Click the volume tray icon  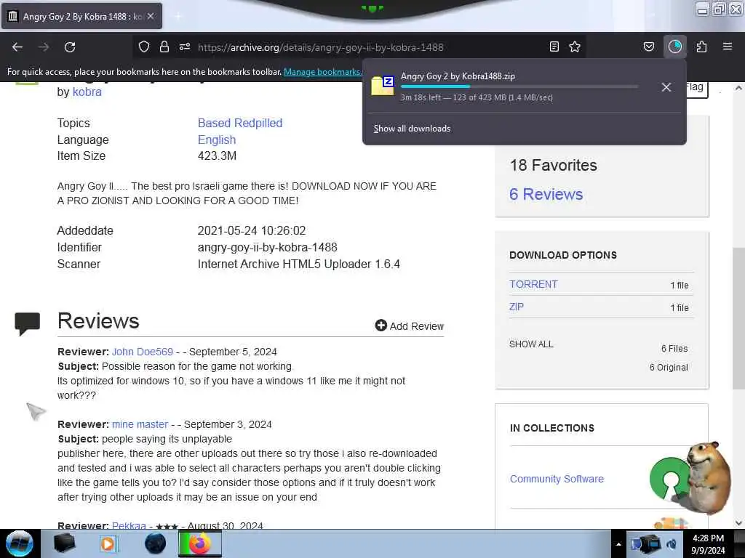[672, 544]
